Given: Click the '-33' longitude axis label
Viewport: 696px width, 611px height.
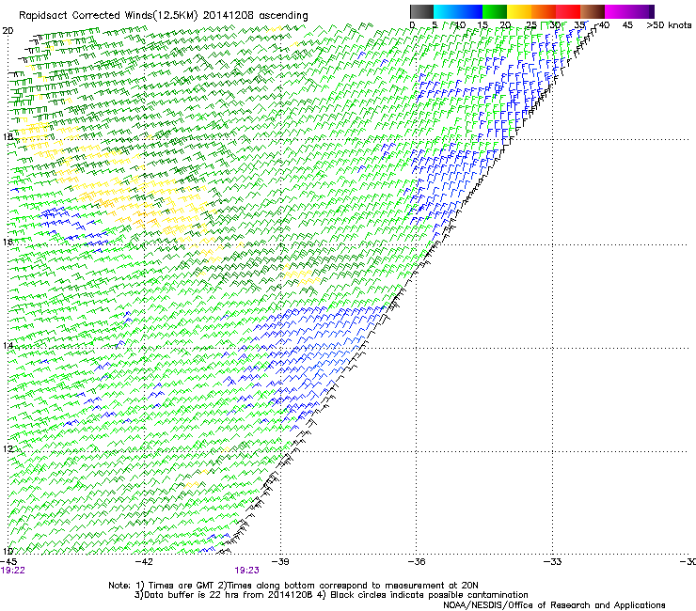Looking at the screenshot, I should pos(552,562).
